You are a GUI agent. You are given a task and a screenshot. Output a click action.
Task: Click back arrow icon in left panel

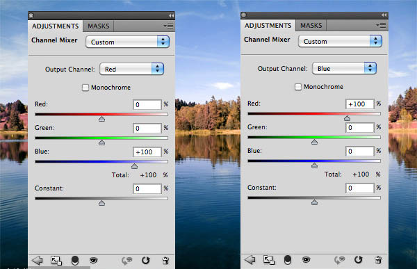(38, 261)
